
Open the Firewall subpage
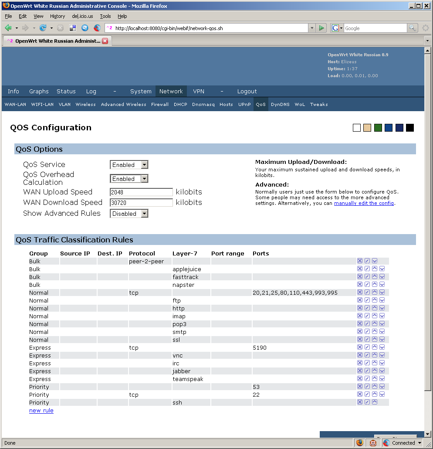[x=160, y=105]
